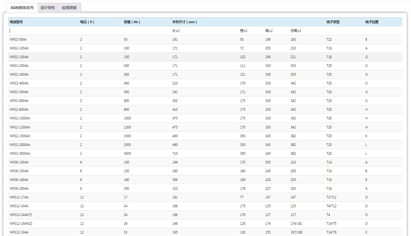This screenshot has height=236, width=411.
Task: Click the T3/T12 terminal type cell
Action: point(331,197)
